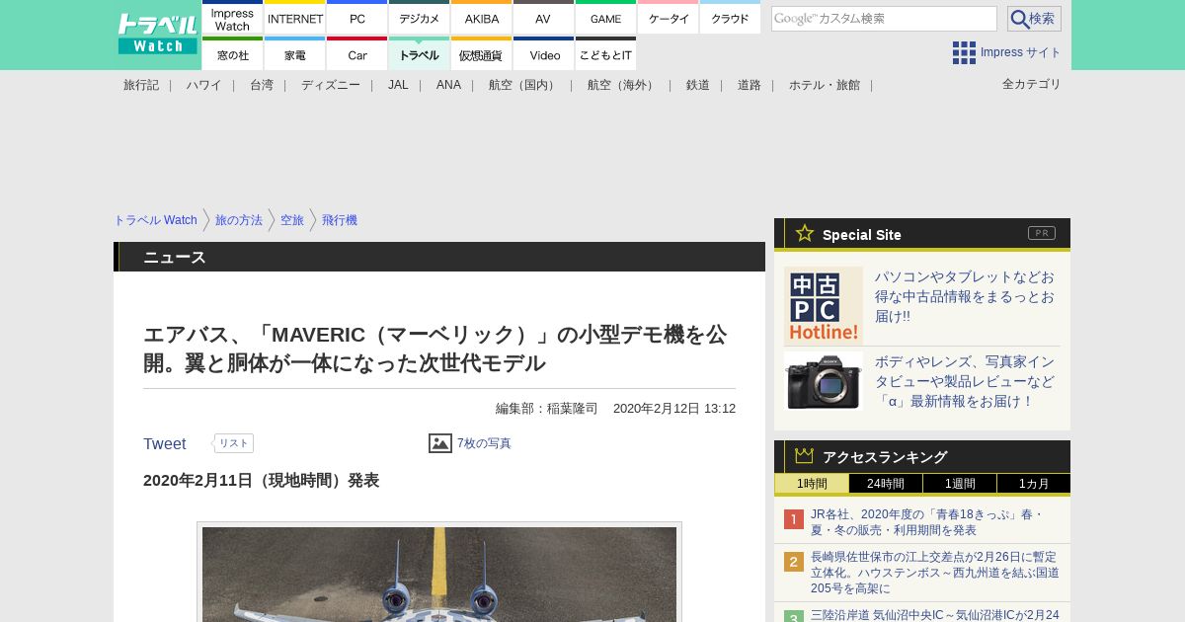The height and width of the screenshot is (622, 1185).
Task: Click the 検索 search button
Action: point(1034,19)
